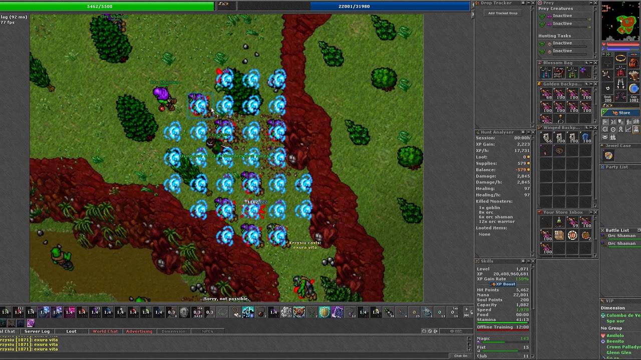Click the armor equipment slot
Screen dimensions: 641x360
pos(621,71)
